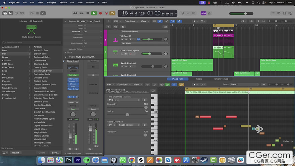The image size is (295, 166).
Task: Click the Revert button in Library
Action: tap(16, 153)
